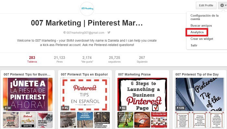Click pin count icon showing 34
The image size is (227, 129).
7,108
